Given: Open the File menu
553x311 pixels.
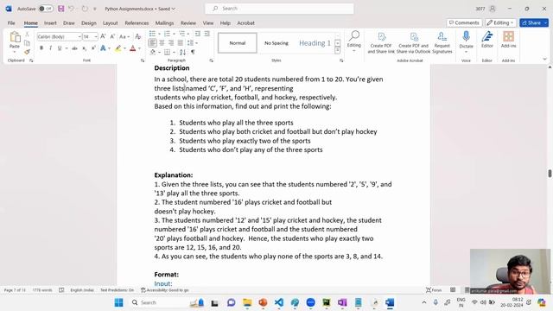Looking at the screenshot, I should click(11, 23).
